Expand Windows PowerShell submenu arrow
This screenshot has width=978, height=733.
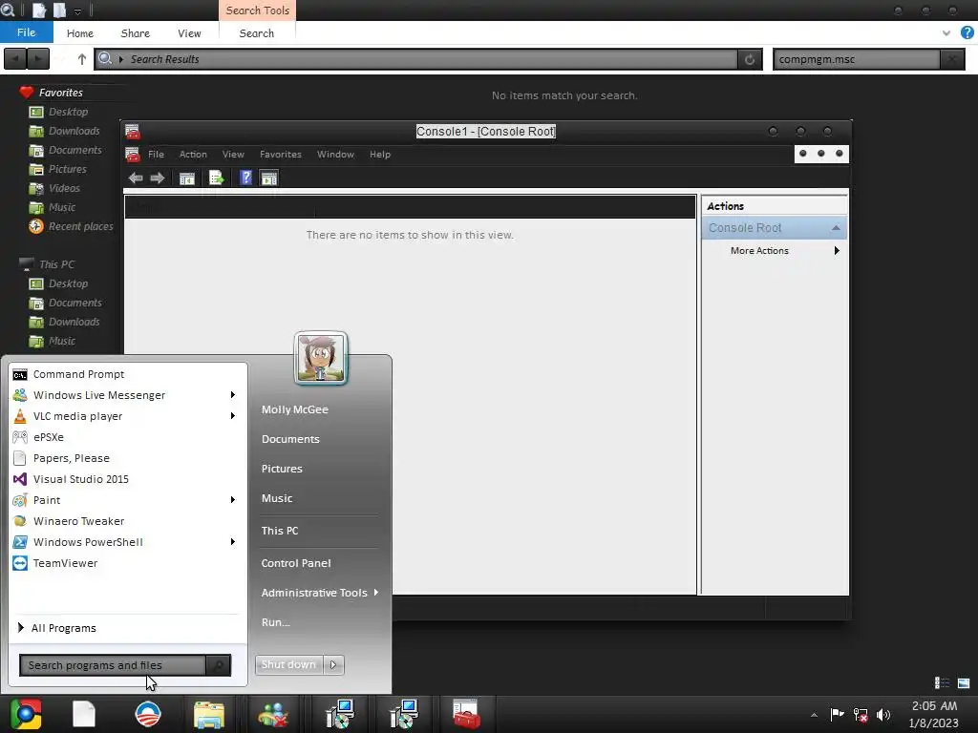pos(233,542)
